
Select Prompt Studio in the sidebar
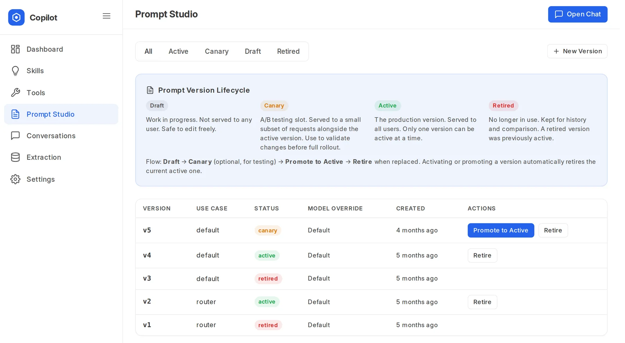pyautogui.click(x=61, y=114)
